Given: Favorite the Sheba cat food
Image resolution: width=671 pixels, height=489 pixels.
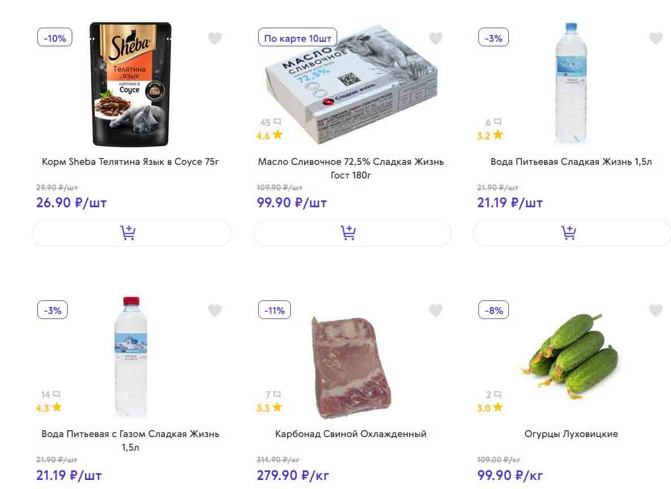Looking at the screenshot, I should coord(215,38).
